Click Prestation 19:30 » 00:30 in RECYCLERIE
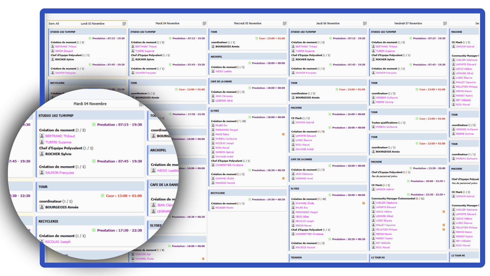The image size is (490, 276). pos(268,200)
